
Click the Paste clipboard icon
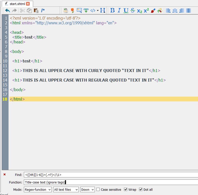(36, 11)
